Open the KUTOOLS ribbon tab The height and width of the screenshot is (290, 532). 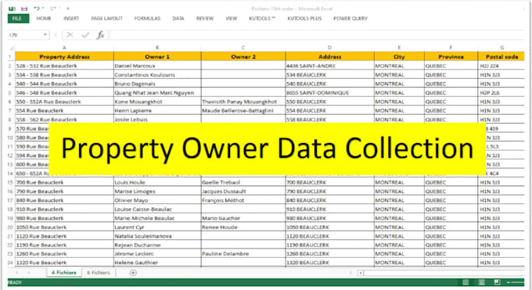coord(262,18)
